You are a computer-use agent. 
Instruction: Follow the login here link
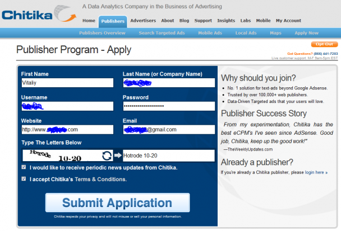tap(316, 172)
